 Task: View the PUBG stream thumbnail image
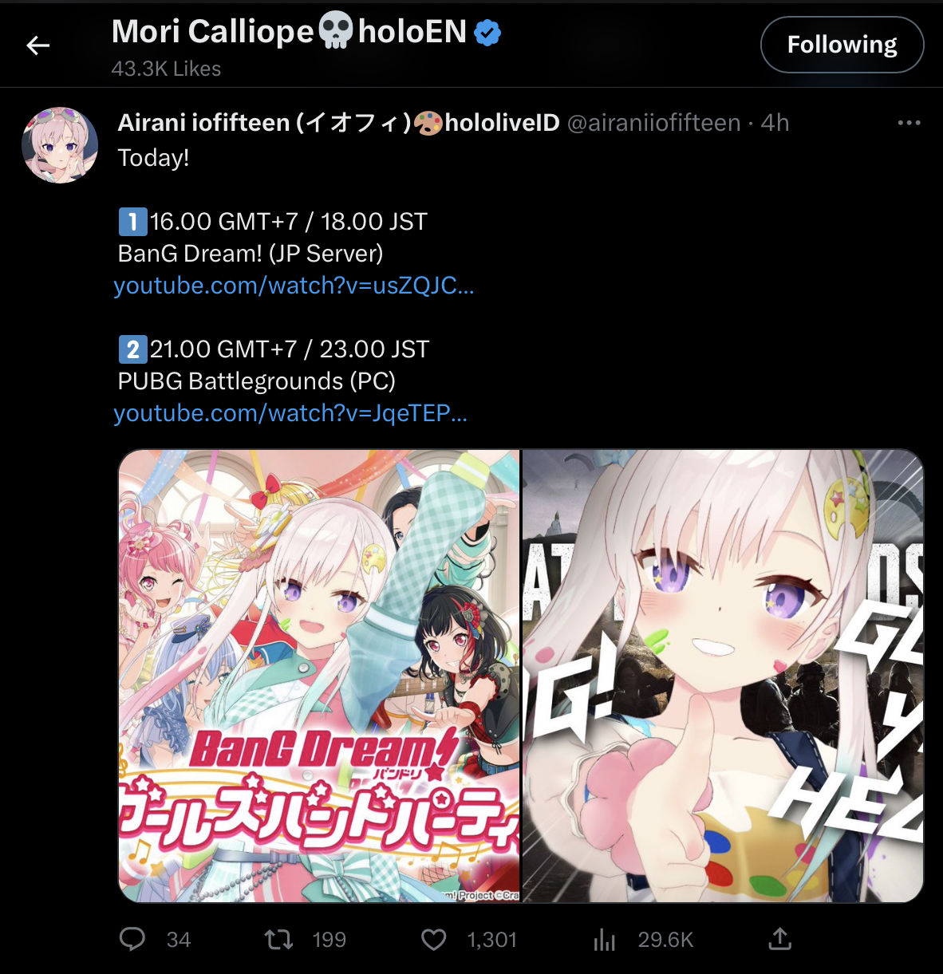click(x=723, y=676)
